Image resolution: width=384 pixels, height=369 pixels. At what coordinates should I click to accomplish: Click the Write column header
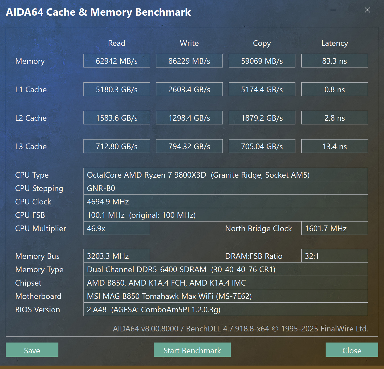[x=189, y=43]
